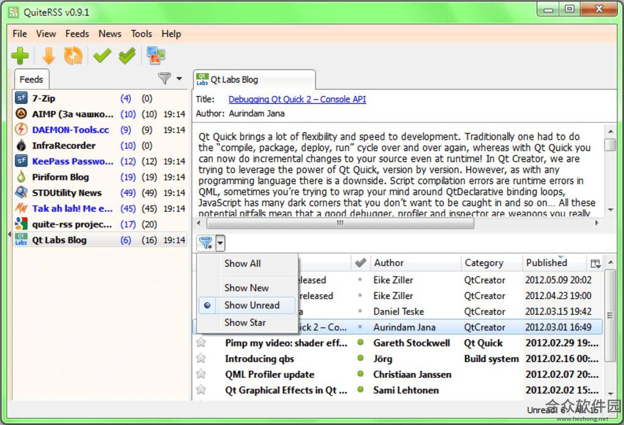
Task: Open the Help menu
Action: coord(171,34)
